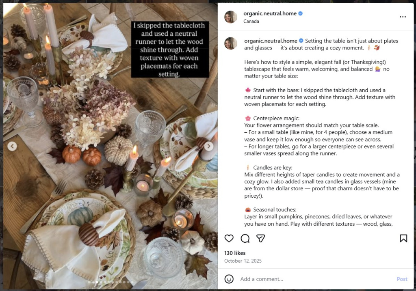This screenshot has height=291, width=416.
Task: Click the profile avatar beside the caption
Action: pyautogui.click(x=231, y=43)
